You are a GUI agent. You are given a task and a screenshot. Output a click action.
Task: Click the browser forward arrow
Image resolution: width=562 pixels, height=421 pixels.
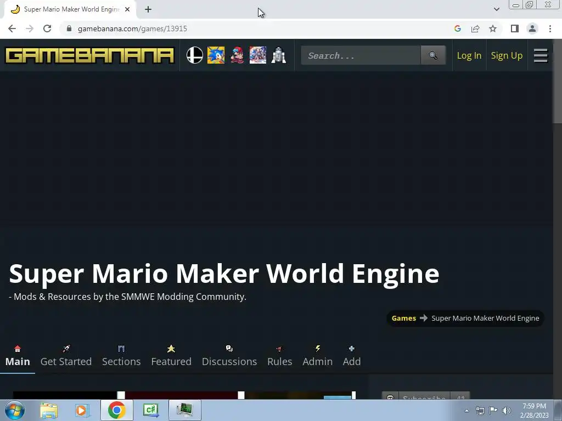[30, 29]
